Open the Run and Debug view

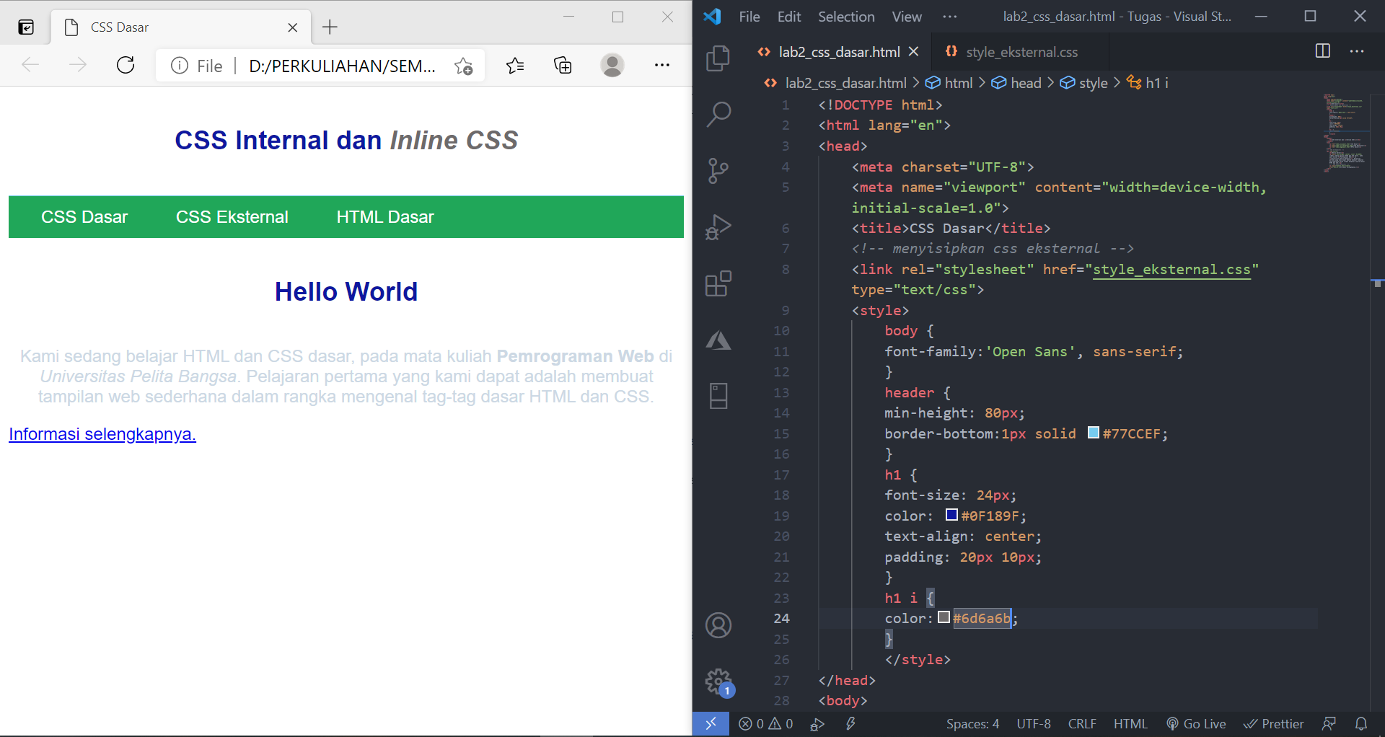(x=718, y=226)
